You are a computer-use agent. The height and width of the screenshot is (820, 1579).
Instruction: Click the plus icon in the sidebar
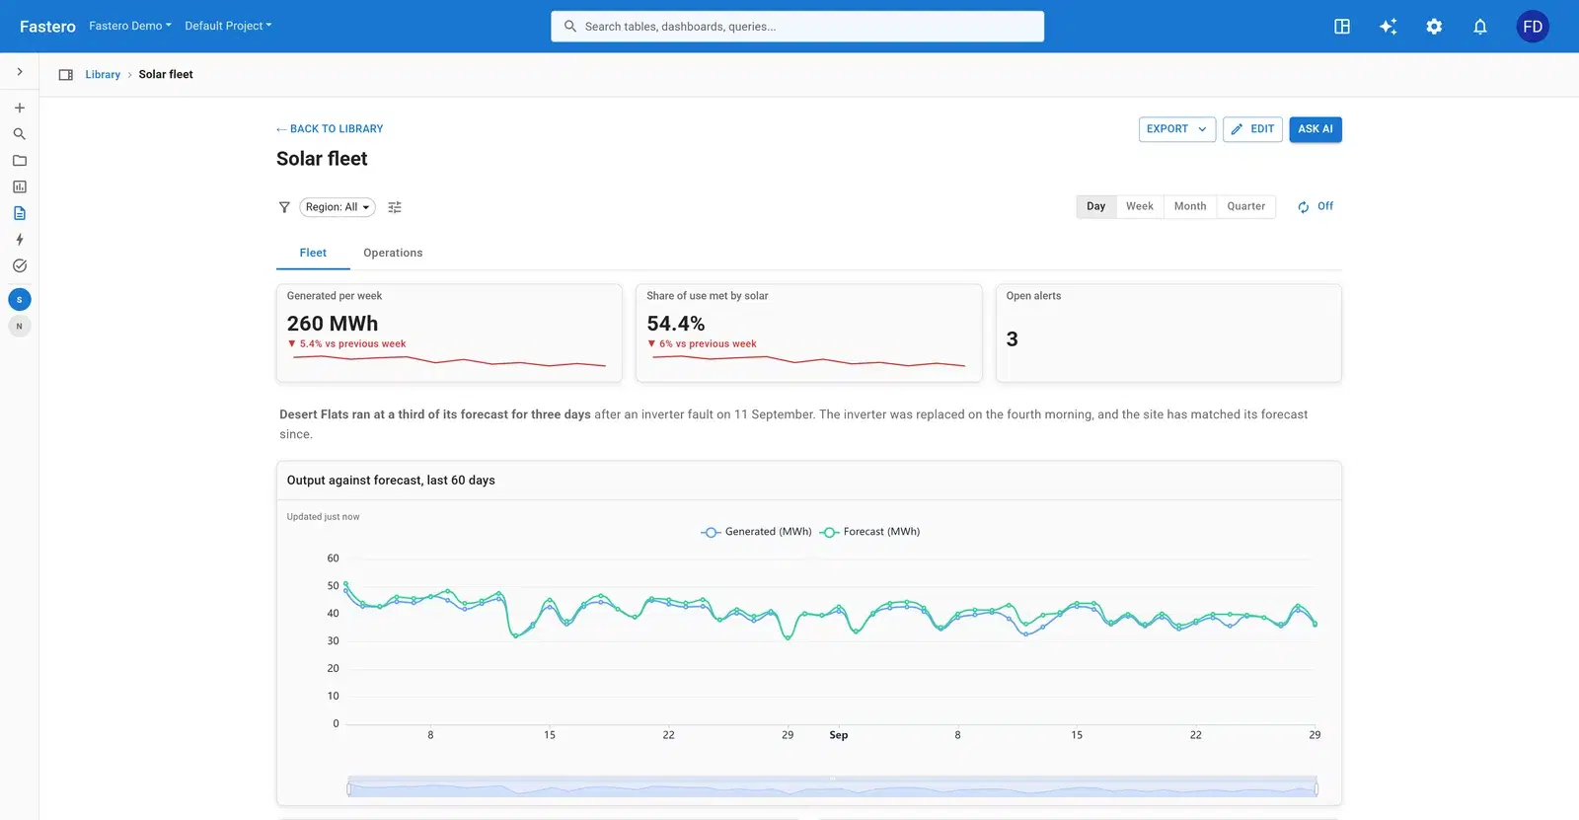pos(19,108)
